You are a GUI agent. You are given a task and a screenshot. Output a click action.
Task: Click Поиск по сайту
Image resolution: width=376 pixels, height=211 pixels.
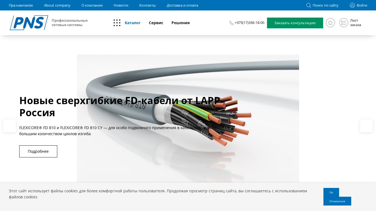[326, 5]
